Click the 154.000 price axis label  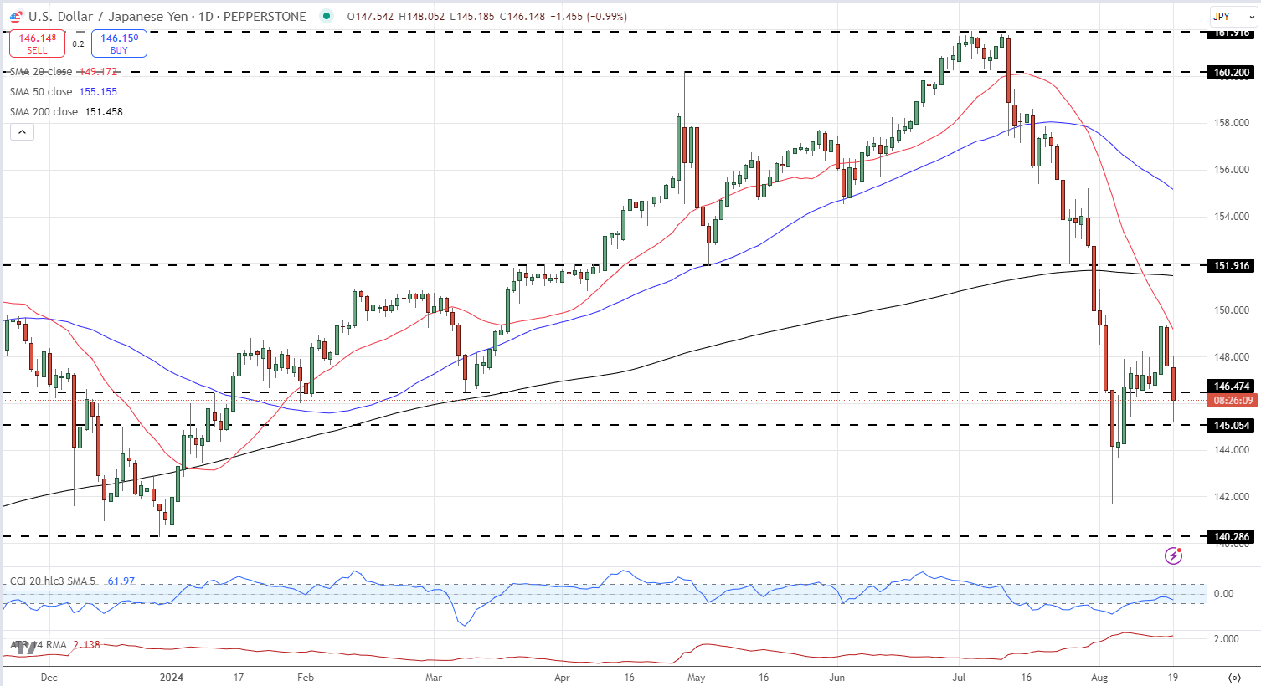click(x=1232, y=217)
